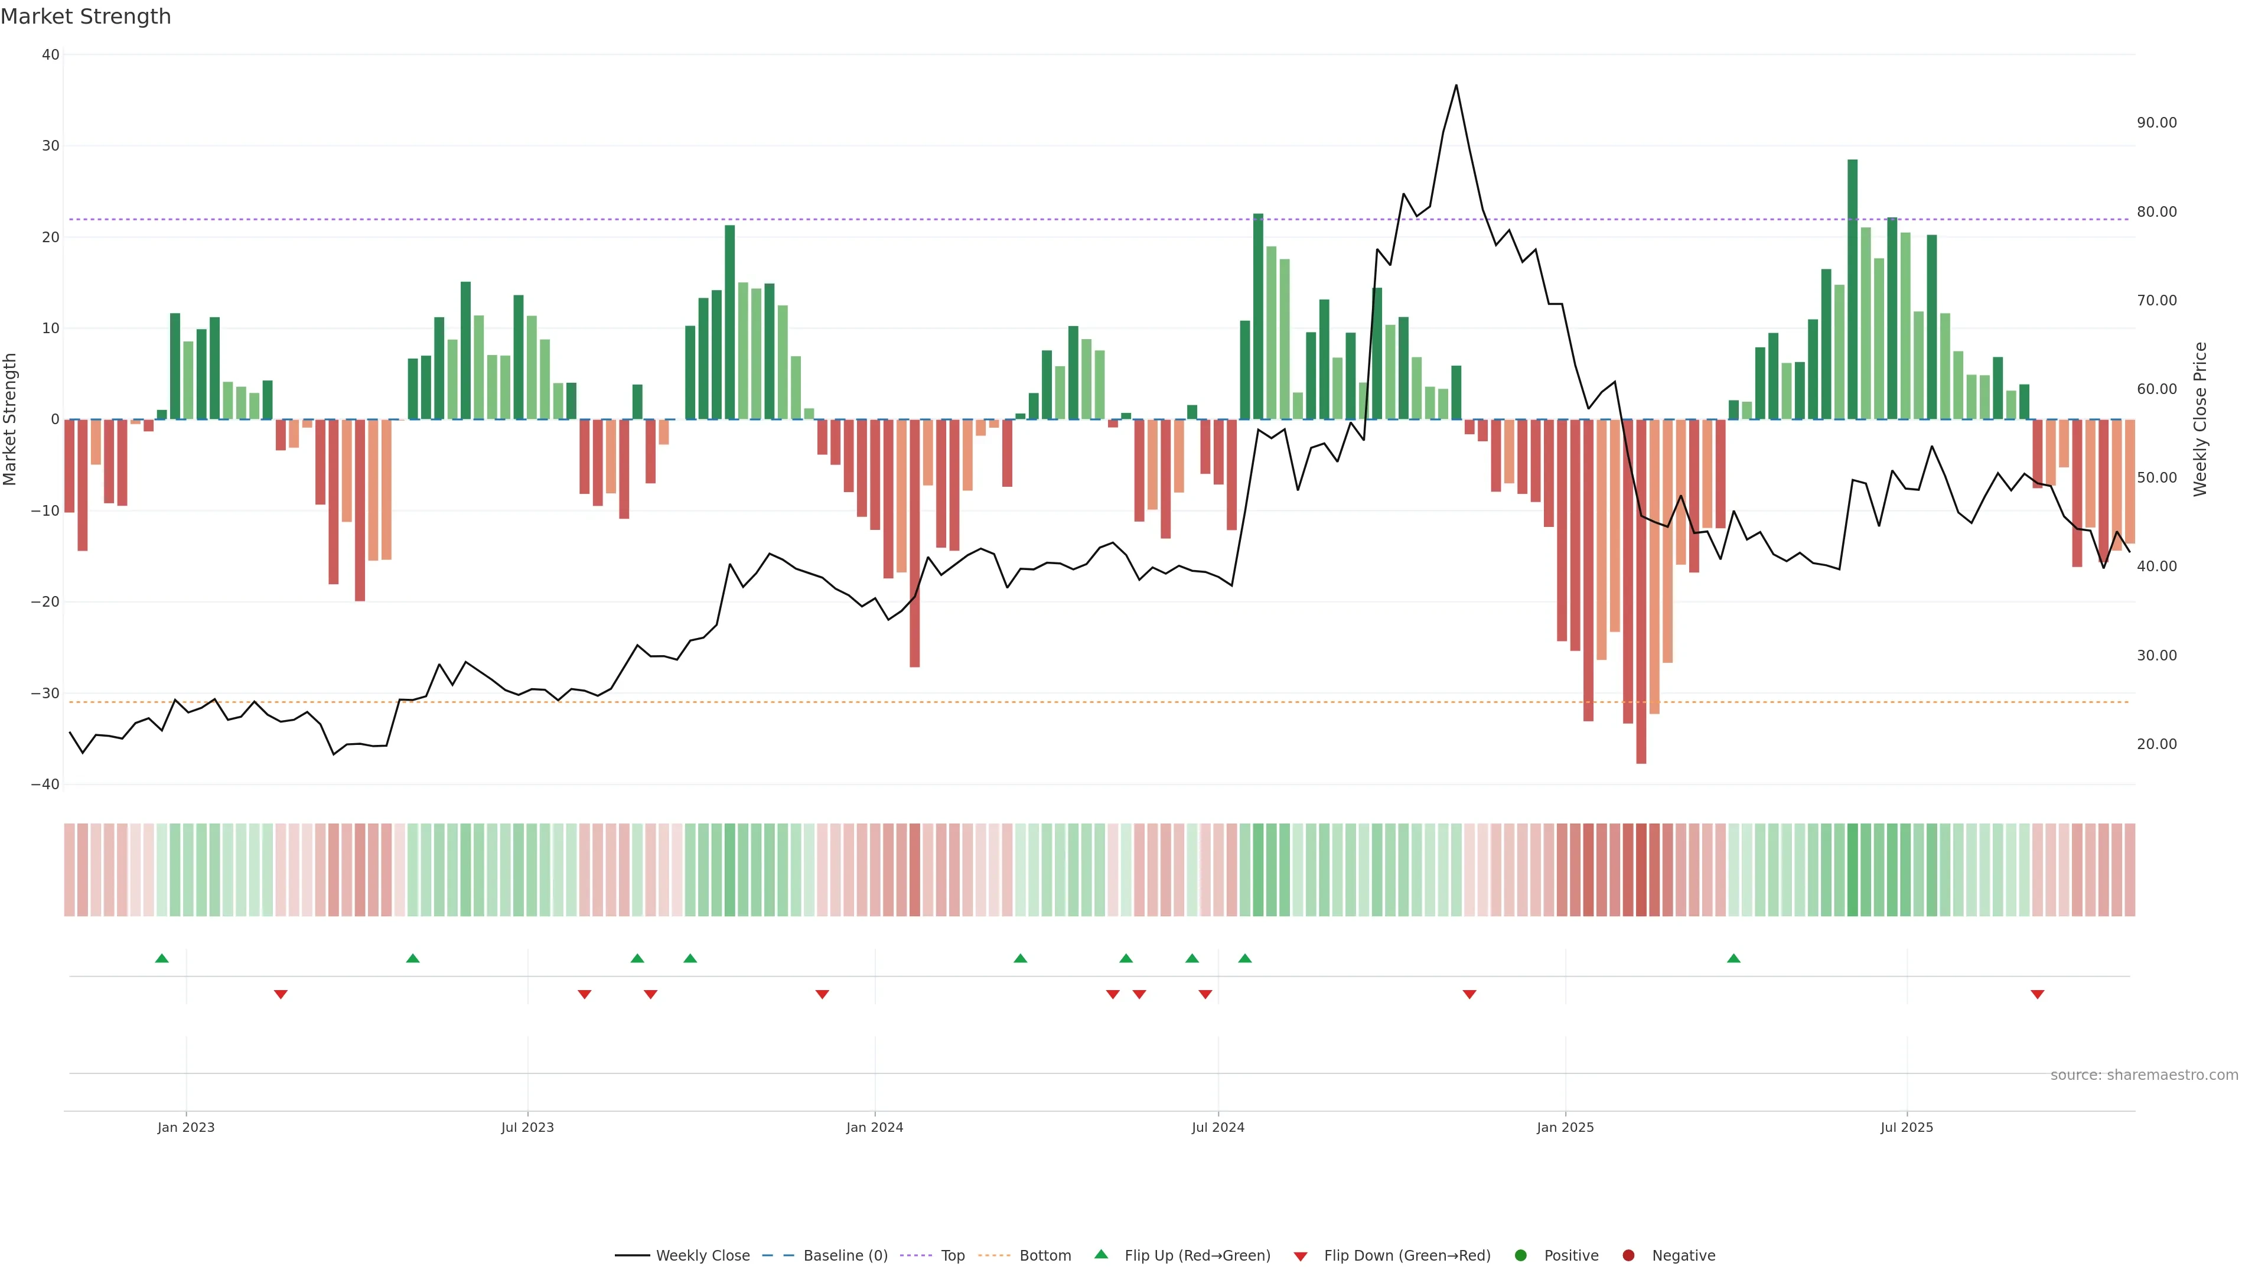Click the Flip Down triangle icon in legend

(x=1301, y=1257)
